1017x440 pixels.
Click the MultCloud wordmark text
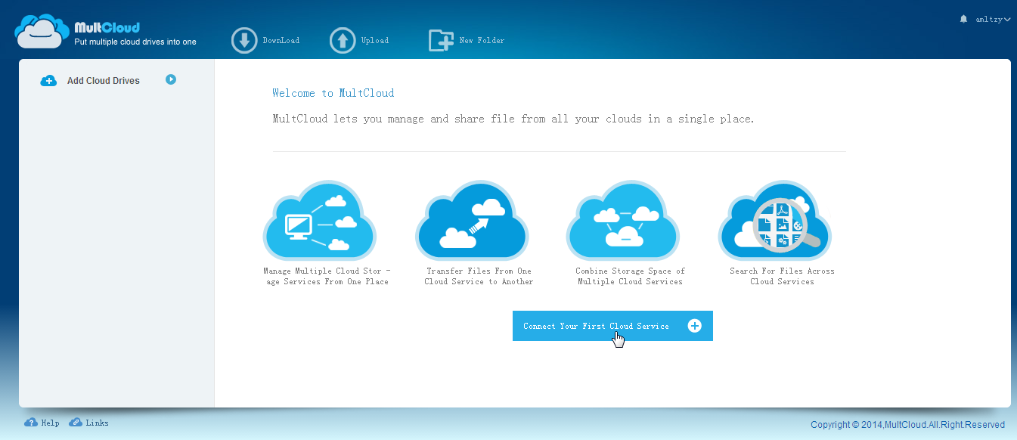coord(107,28)
